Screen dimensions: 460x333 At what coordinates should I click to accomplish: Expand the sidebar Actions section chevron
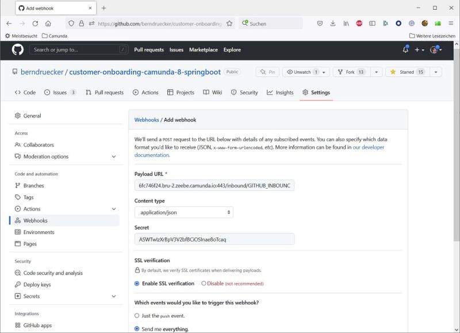tap(114, 209)
